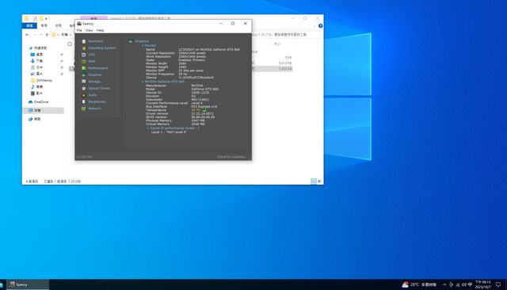The image size is (507, 290).
Task: Click the Check for updates link
Action: coord(231,157)
